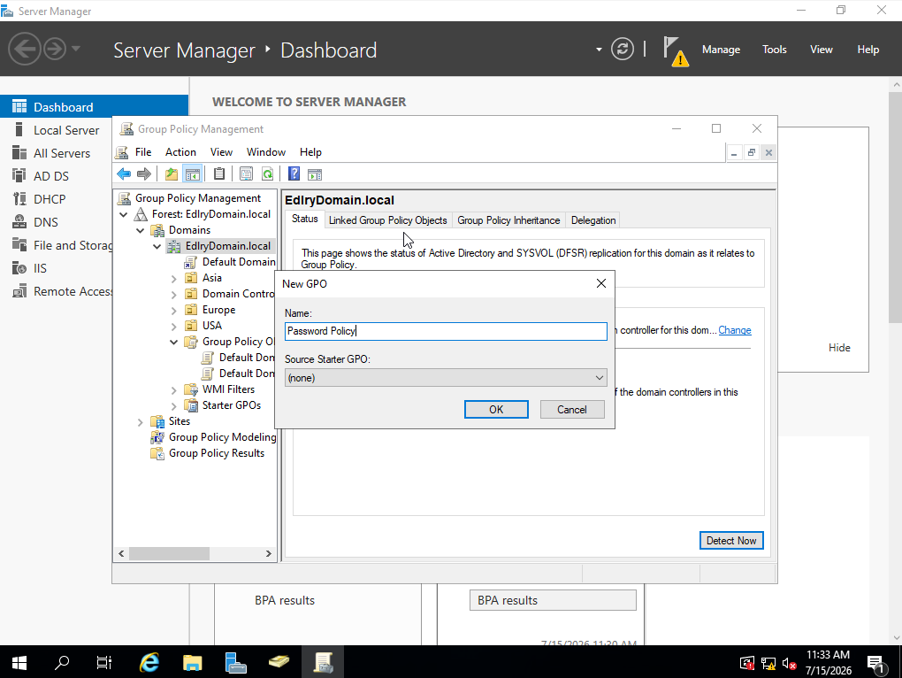Viewport: 902px width, 678px height.
Task: Click the Change link
Action: pyautogui.click(x=735, y=330)
